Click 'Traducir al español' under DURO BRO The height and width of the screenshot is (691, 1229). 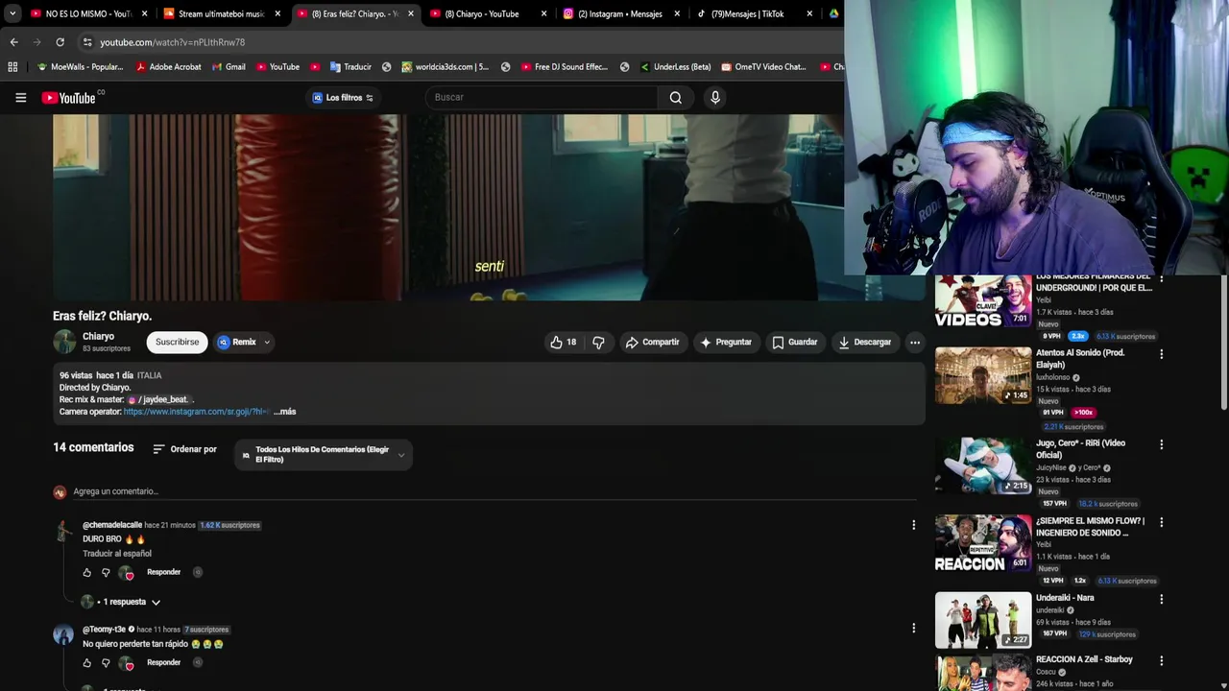(x=117, y=554)
